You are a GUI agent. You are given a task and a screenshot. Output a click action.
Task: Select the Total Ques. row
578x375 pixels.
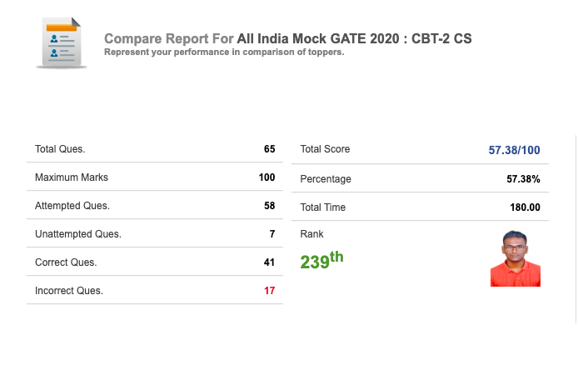pyautogui.click(x=155, y=149)
